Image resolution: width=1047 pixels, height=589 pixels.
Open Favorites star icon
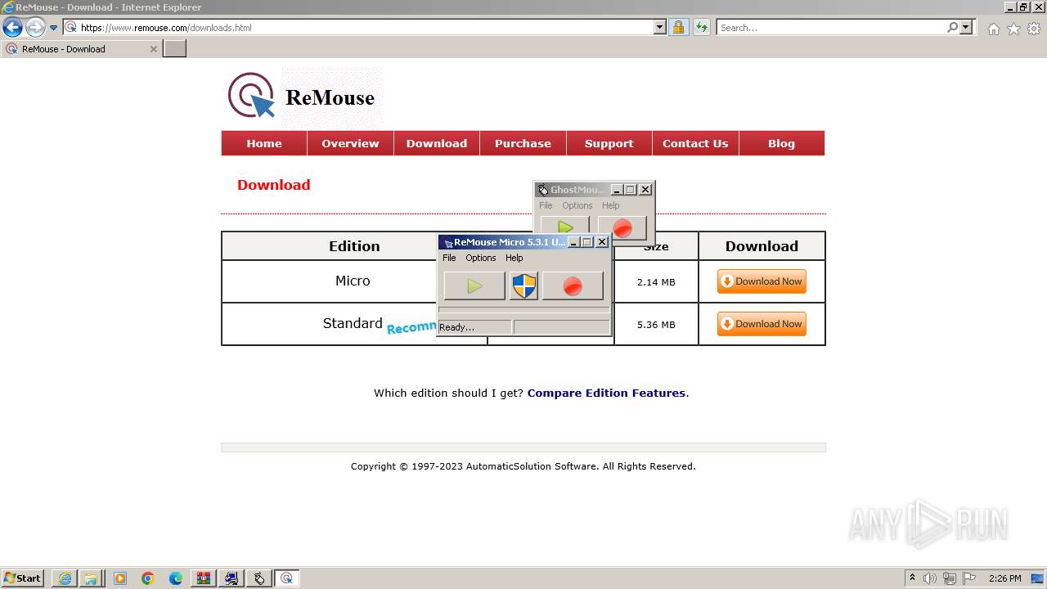pyautogui.click(x=1013, y=29)
